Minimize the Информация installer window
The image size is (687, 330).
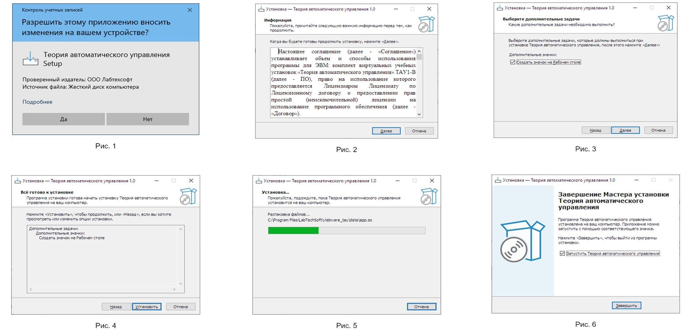pyautogui.click(x=396, y=9)
